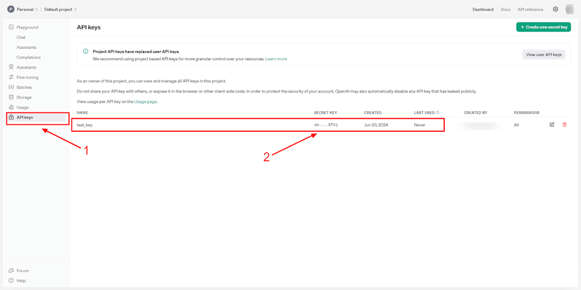Select Chat under Playground
Screen dimensions: 581x290
(21, 37)
